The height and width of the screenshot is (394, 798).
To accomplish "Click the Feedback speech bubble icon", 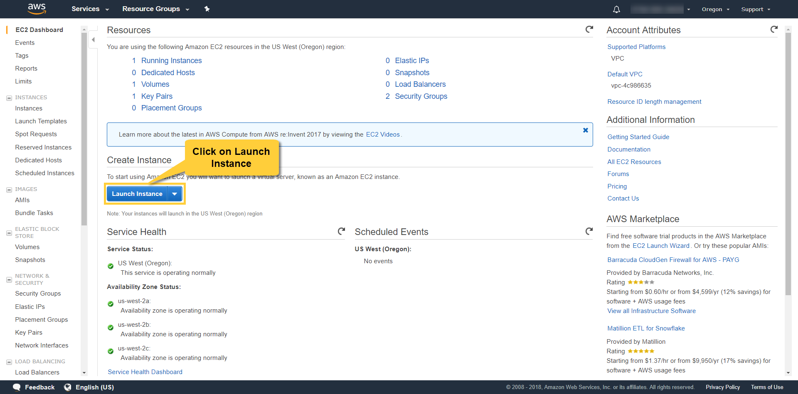I will point(17,387).
